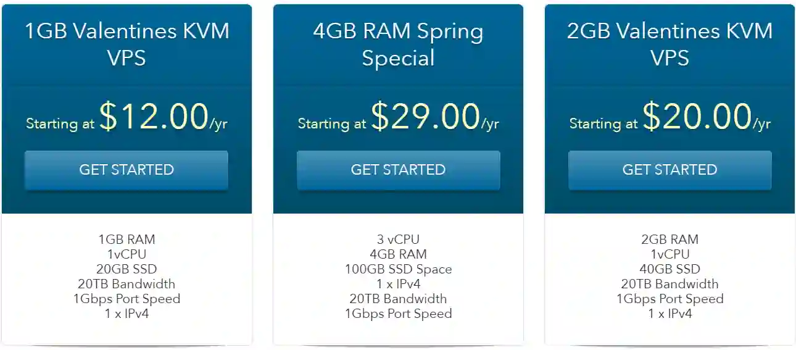Screen dimensions: 796x350
Task: Click the 40GB SSD spec line
Action: tap(670, 269)
